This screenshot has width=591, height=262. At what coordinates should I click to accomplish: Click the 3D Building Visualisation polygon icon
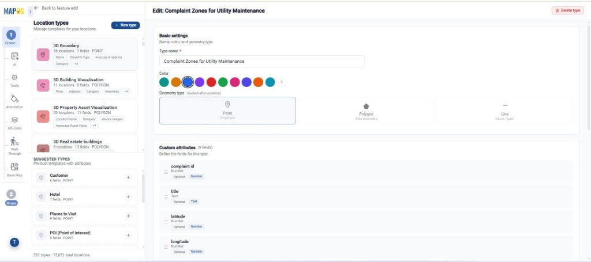43,85
